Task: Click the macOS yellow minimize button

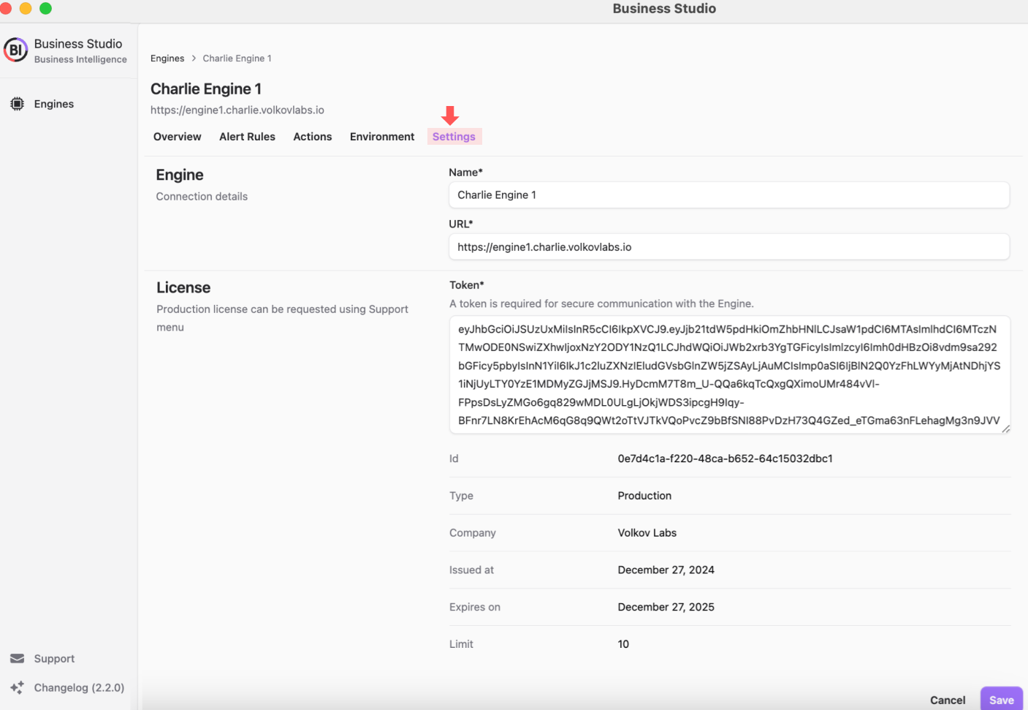Action: pyautogui.click(x=26, y=8)
